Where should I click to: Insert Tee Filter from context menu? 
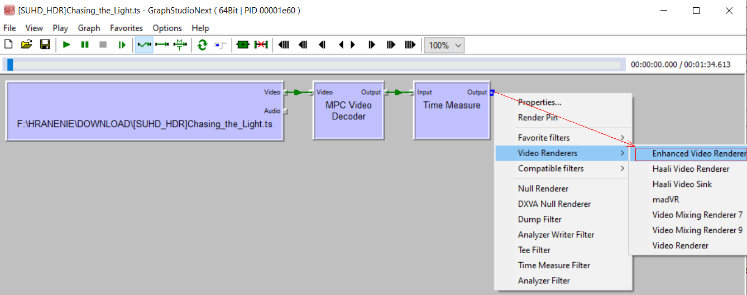coord(563,250)
